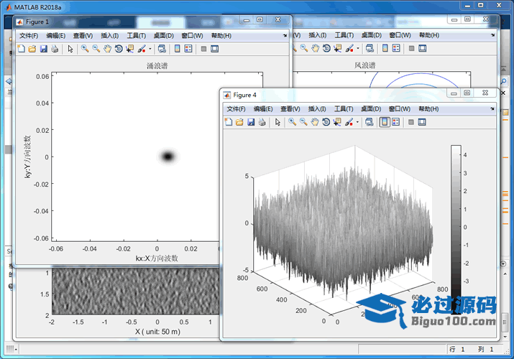Select Zoom Out tool in Figure 1 toolbar

pyautogui.click(x=96, y=49)
